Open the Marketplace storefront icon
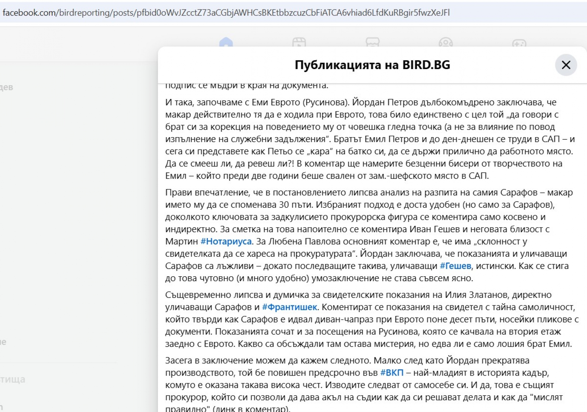The width and height of the screenshot is (587, 412). (x=372, y=42)
